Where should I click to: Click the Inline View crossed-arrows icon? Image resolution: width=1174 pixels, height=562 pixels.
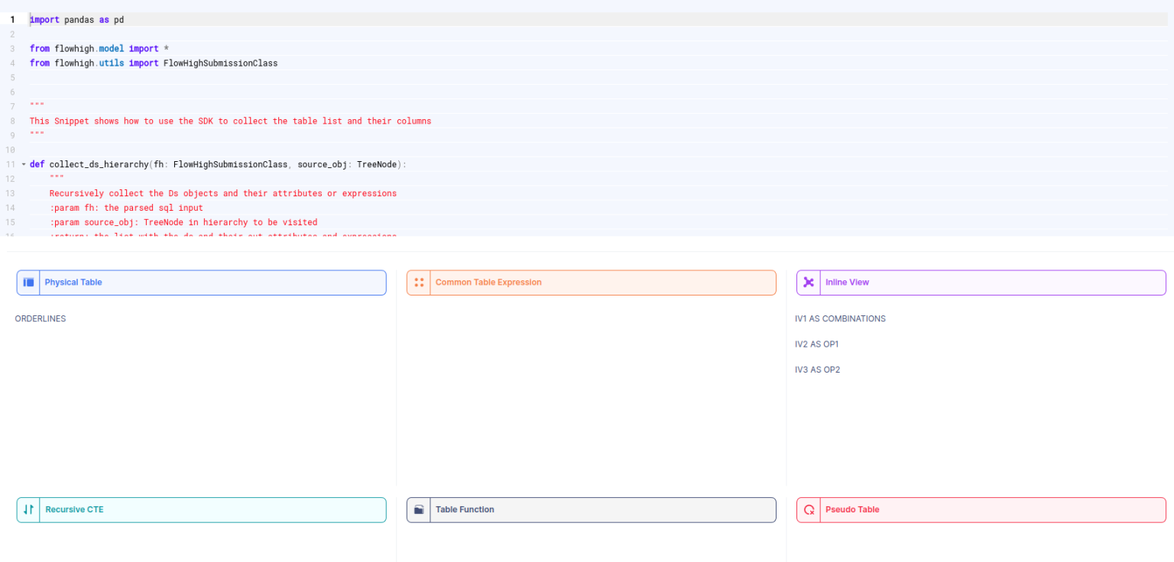coord(808,282)
